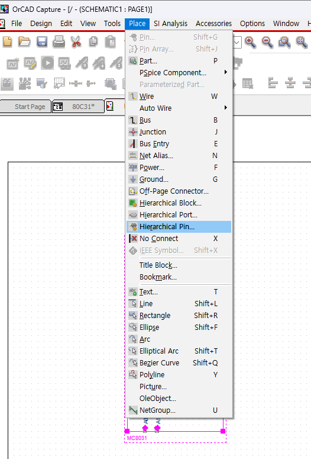Cut the selection with the scissors icon
The height and width of the screenshot is (459, 311).
pyautogui.click(x=76, y=42)
